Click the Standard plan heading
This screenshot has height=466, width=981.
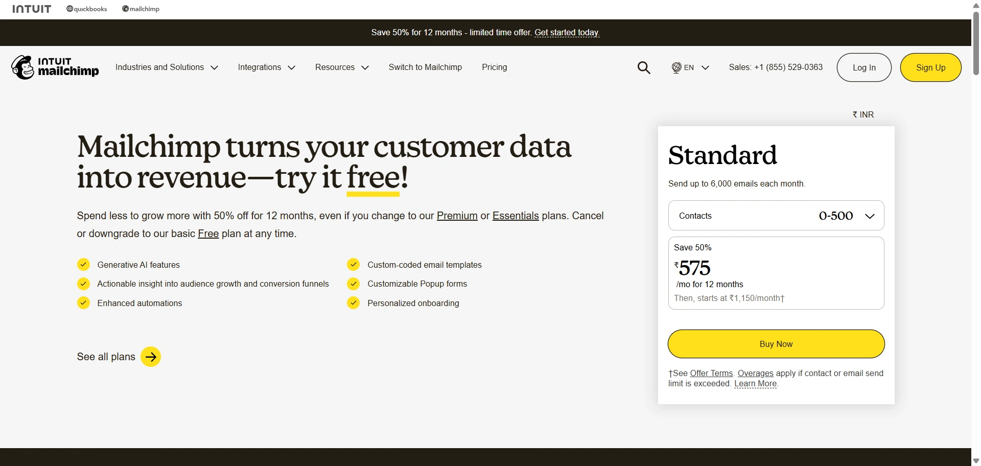pyautogui.click(x=722, y=155)
